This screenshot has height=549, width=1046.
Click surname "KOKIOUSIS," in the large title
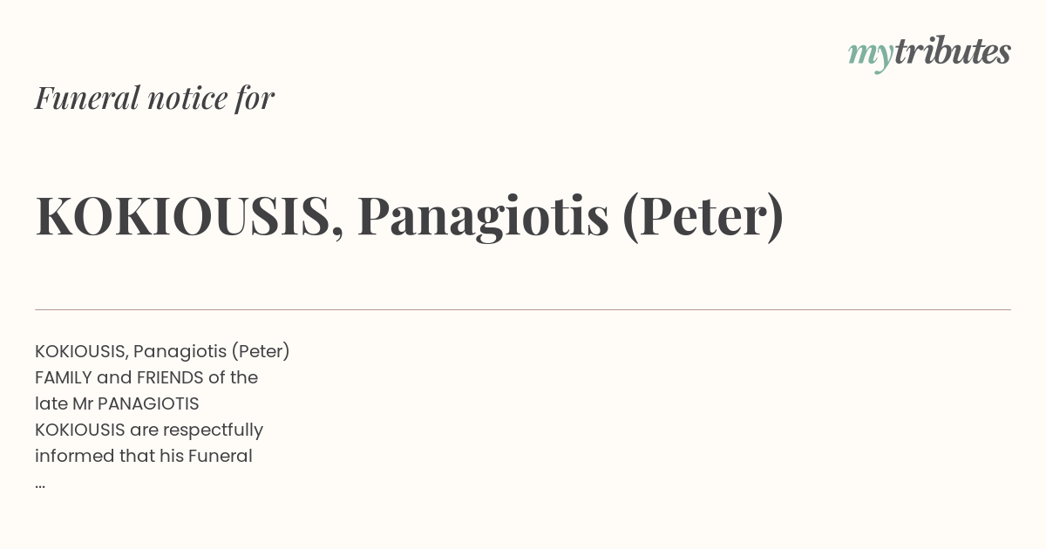[188, 216]
